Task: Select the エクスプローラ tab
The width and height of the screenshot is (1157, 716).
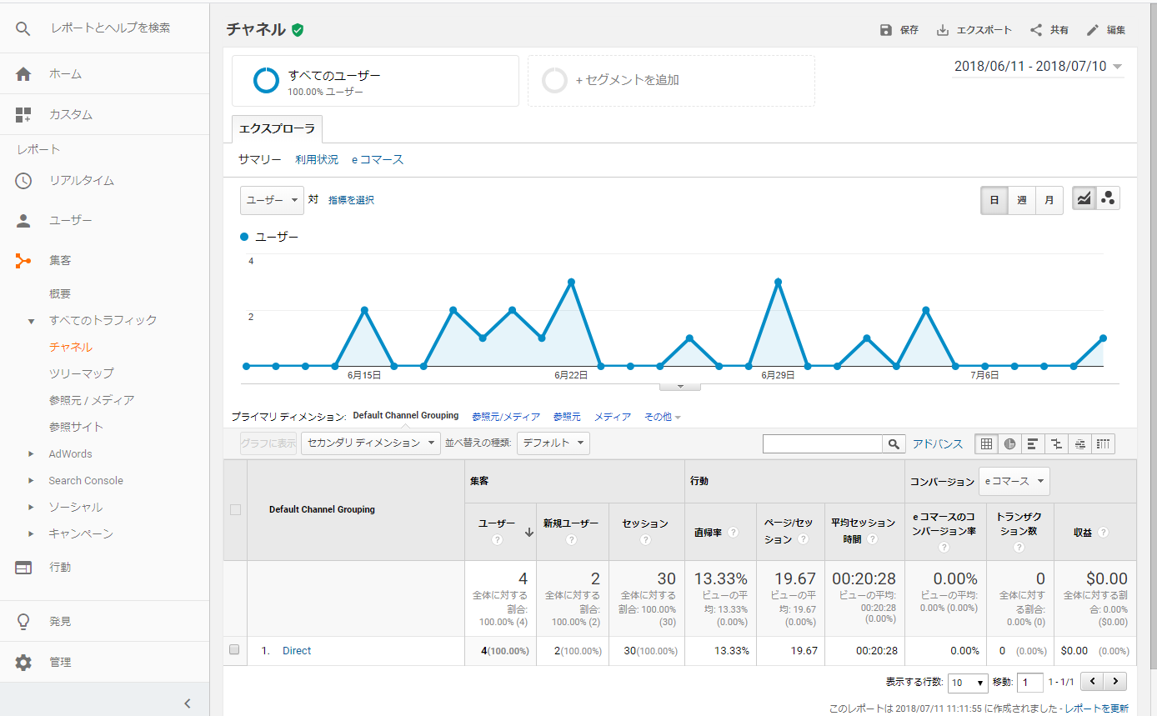Action: pos(278,129)
